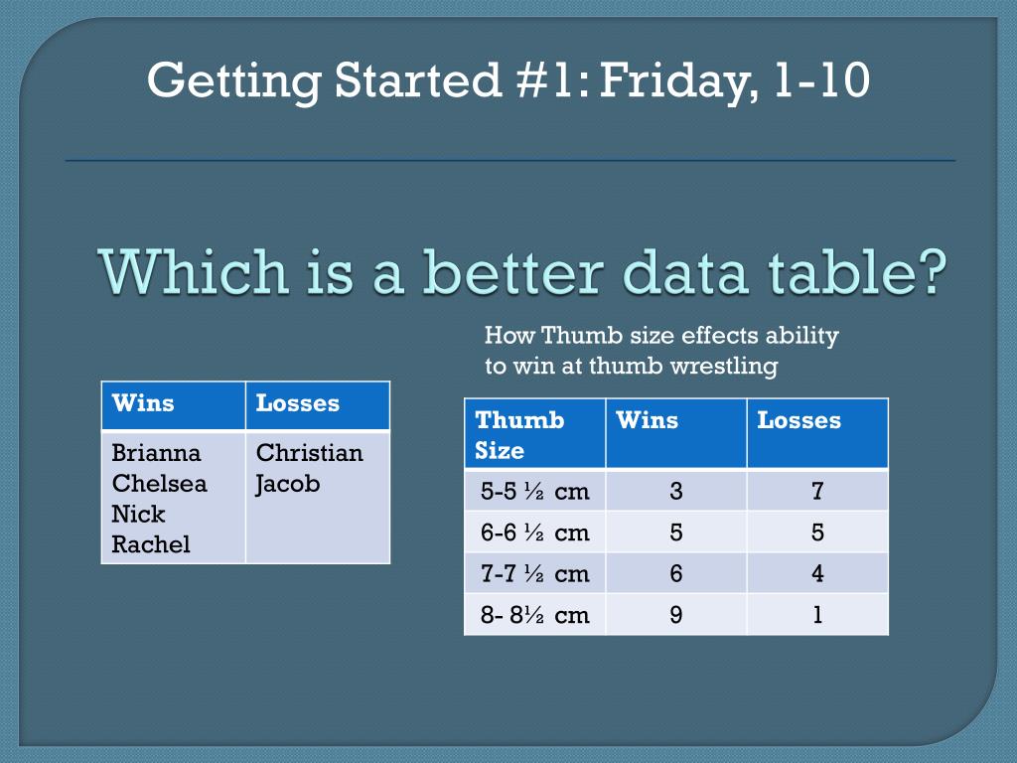
Task: Click the name Jacob under Losses
Action: 287,485
